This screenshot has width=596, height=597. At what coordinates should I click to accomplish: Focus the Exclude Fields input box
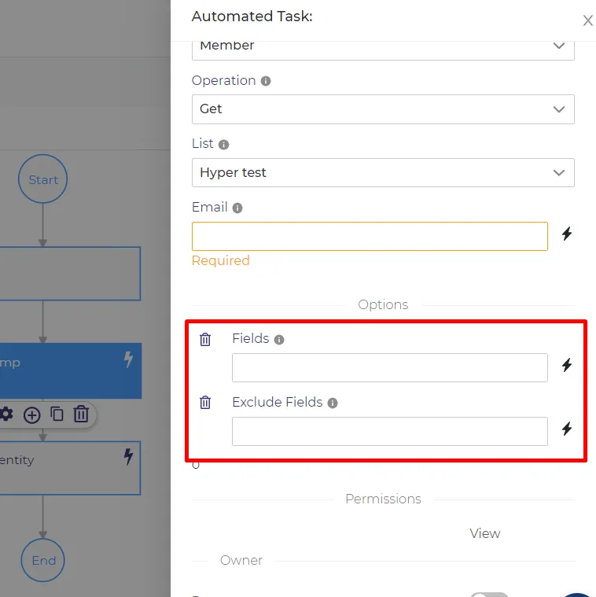pos(390,431)
